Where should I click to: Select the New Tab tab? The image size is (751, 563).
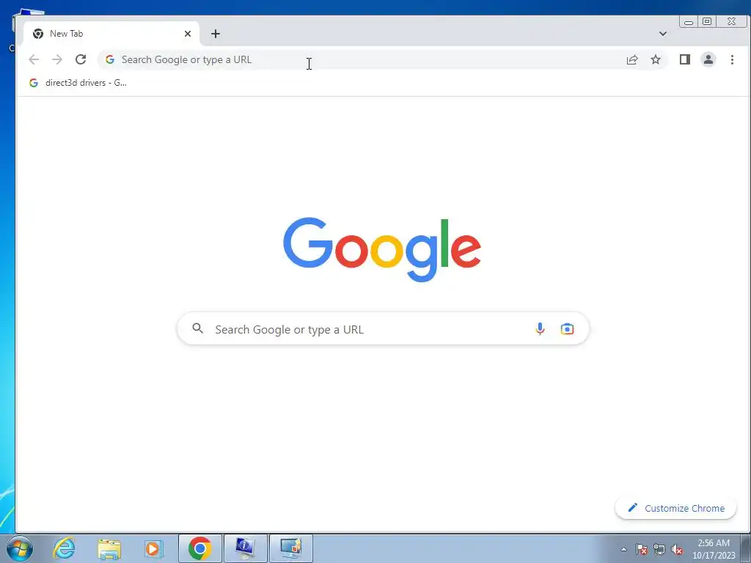(111, 34)
